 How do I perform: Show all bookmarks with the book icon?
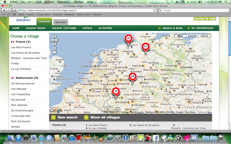(9, 15)
